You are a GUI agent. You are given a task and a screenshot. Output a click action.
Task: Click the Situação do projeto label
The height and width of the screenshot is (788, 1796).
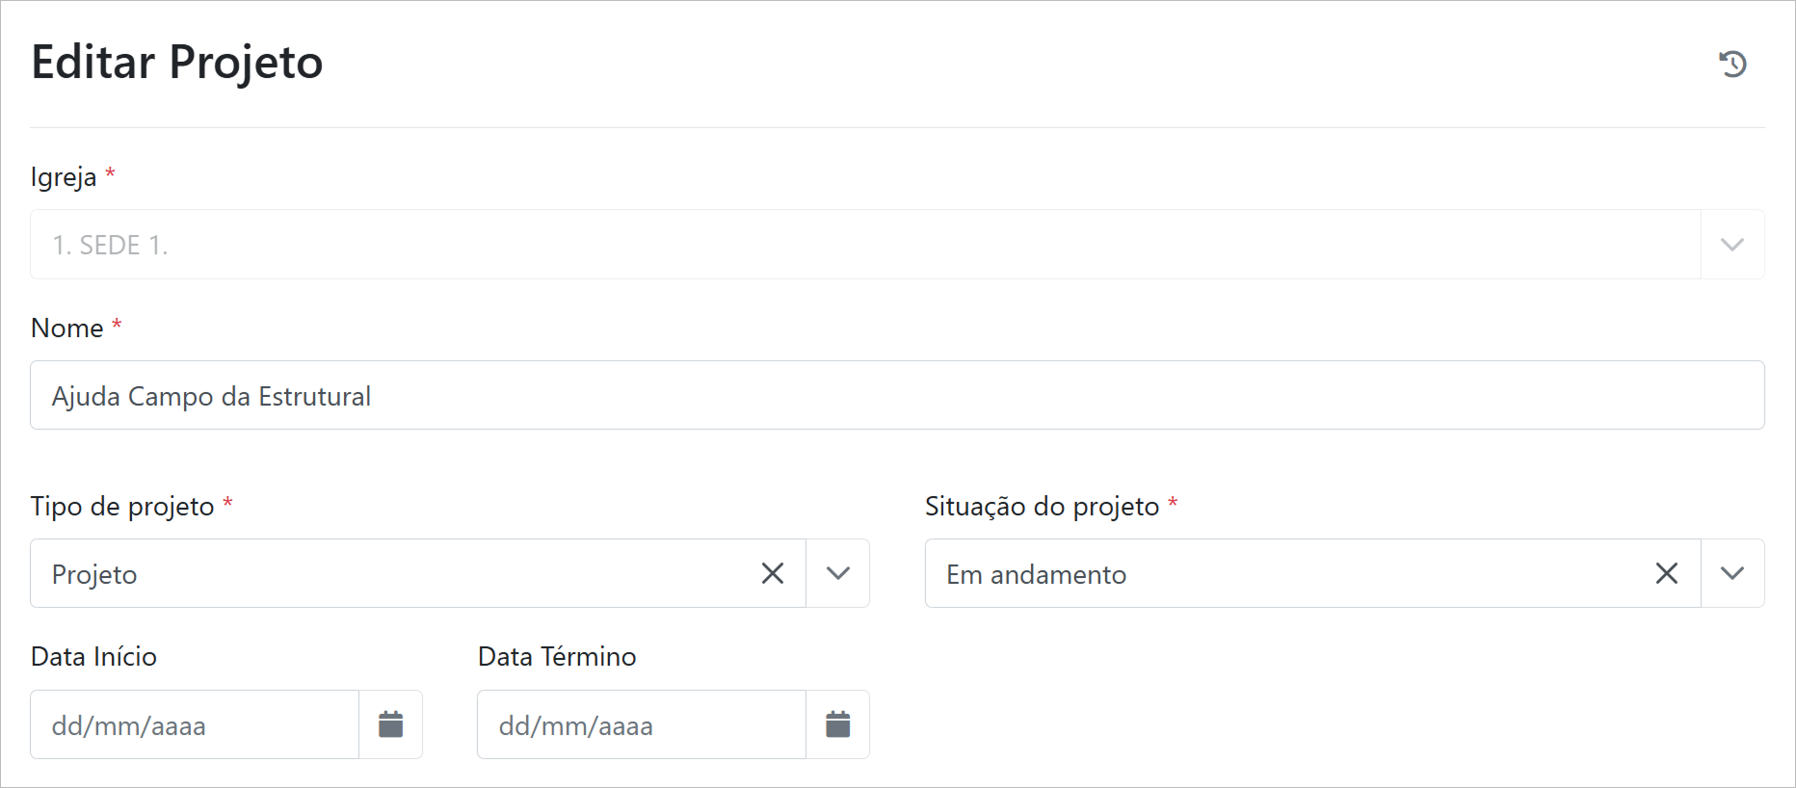tap(1042, 506)
